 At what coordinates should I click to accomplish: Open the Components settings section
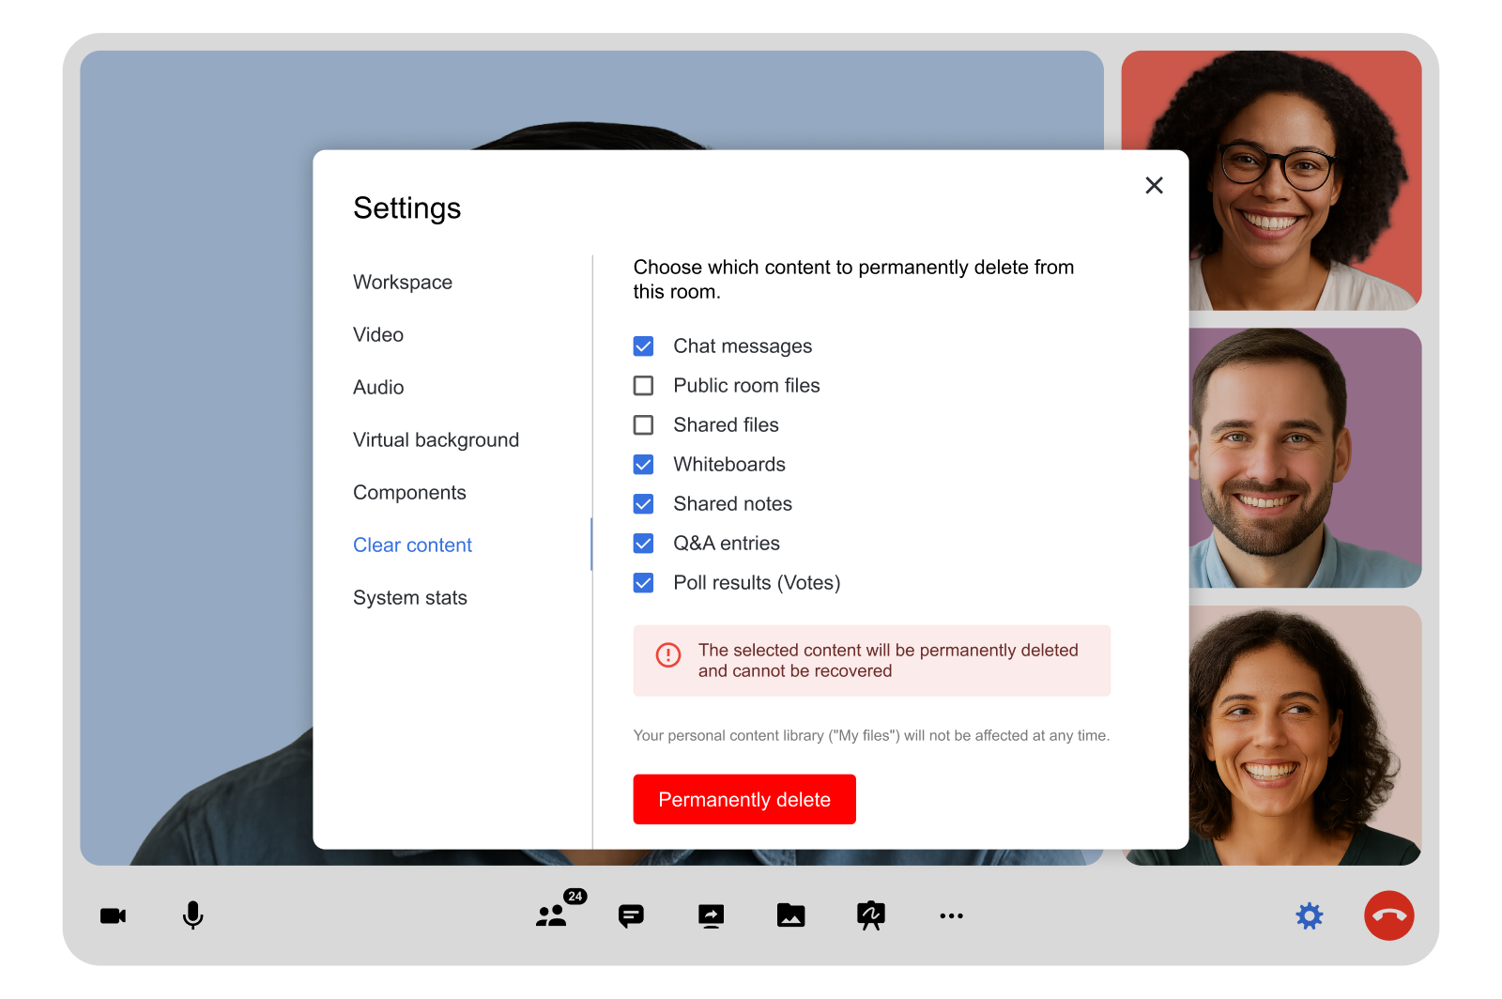[x=409, y=493]
